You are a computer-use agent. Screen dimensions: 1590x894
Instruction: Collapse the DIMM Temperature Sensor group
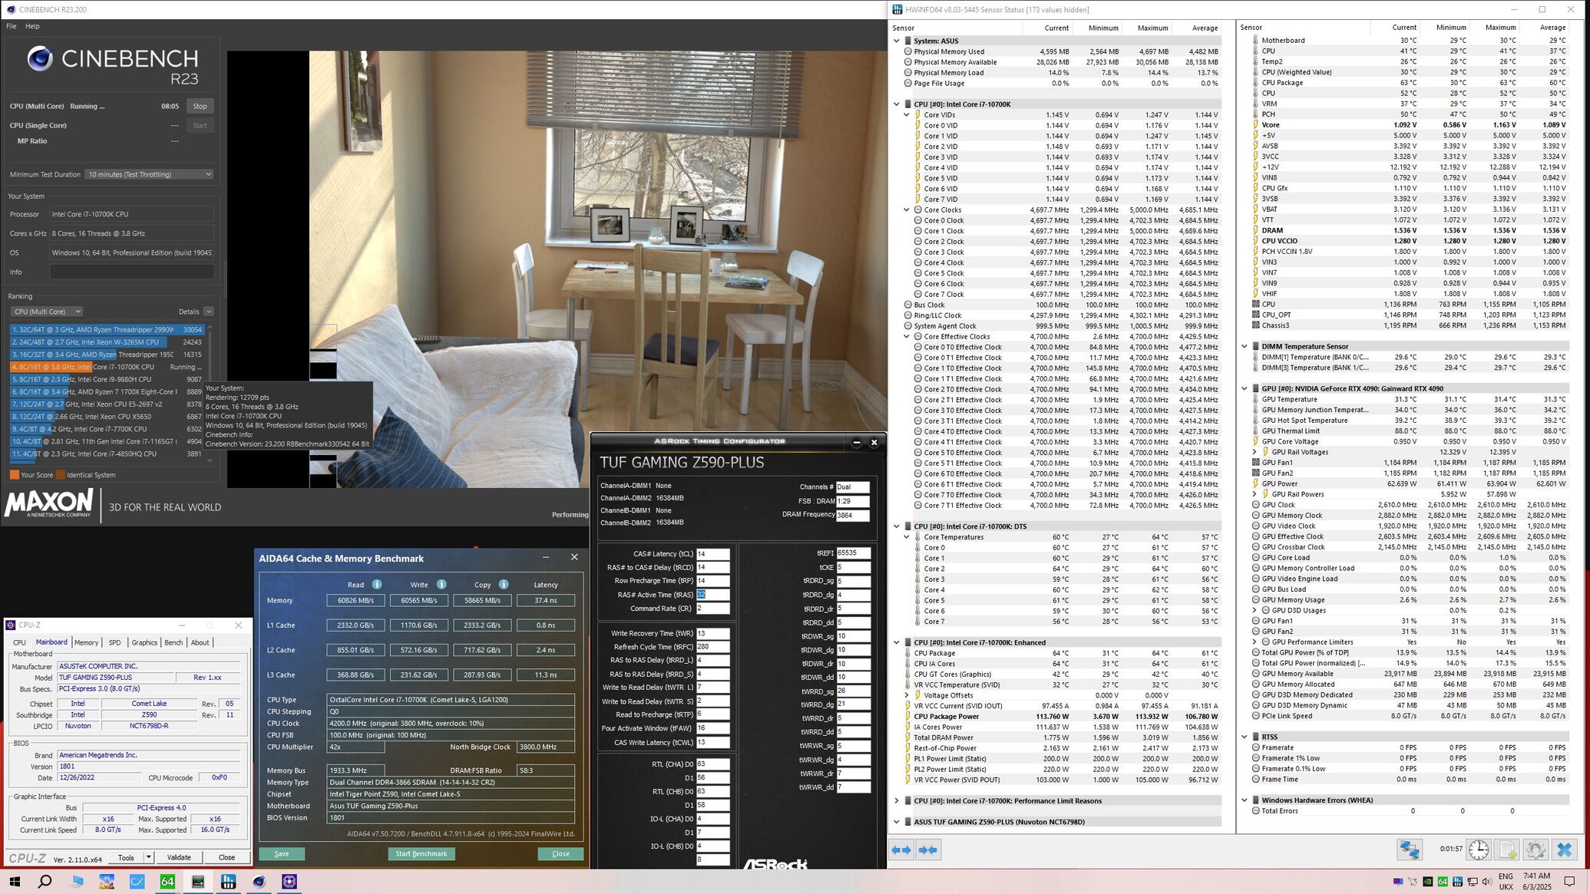(1245, 346)
